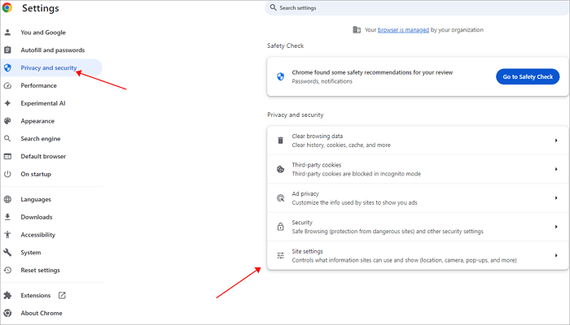Click the Appearance palette icon
570x325 pixels.
[7, 121]
